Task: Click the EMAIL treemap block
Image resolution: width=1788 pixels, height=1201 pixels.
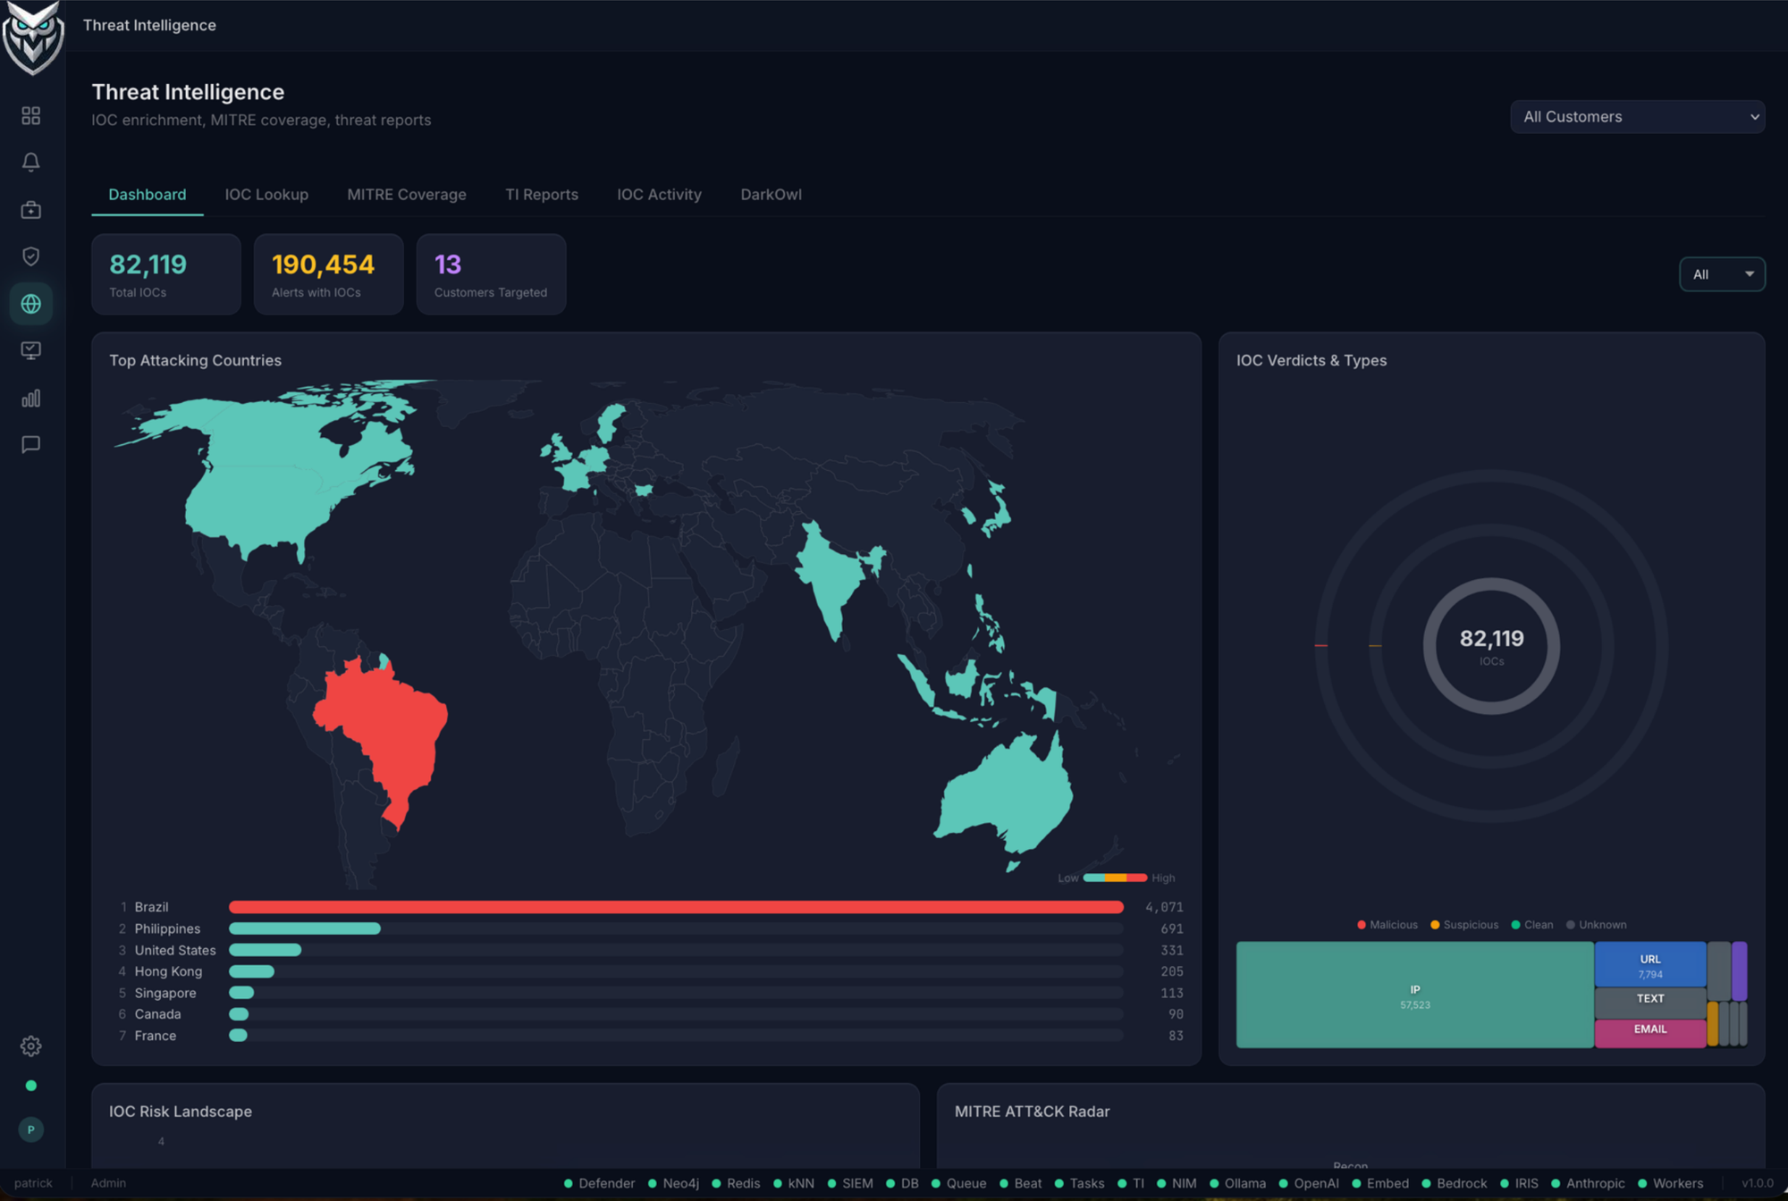Action: click(1650, 1033)
